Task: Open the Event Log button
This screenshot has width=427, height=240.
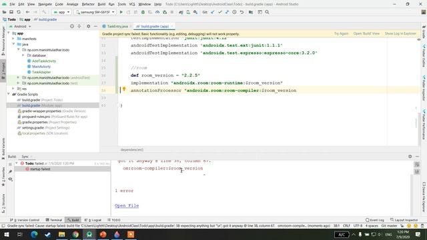Action: point(375,220)
